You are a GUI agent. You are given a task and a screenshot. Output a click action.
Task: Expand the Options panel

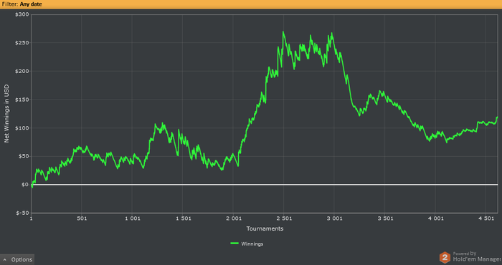(x=17, y=259)
